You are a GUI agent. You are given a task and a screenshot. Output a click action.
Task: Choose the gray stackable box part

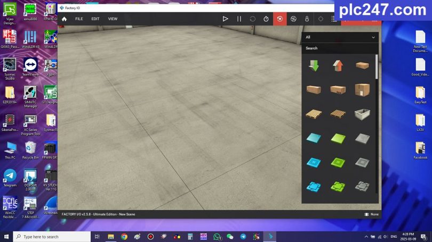pyautogui.click(x=362, y=113)
